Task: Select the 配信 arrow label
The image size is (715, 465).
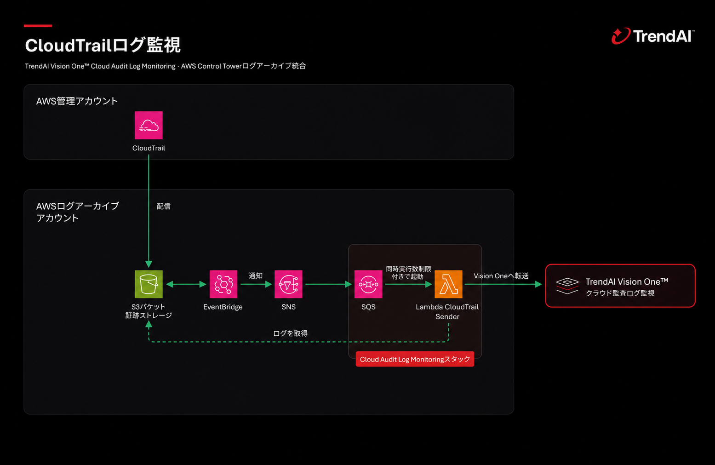Action: point(164,207)
